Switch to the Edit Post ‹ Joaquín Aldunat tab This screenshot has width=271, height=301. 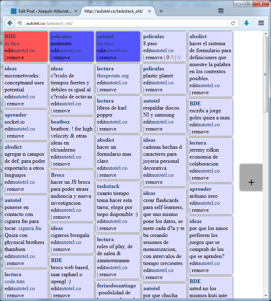(x=45, y=11)
